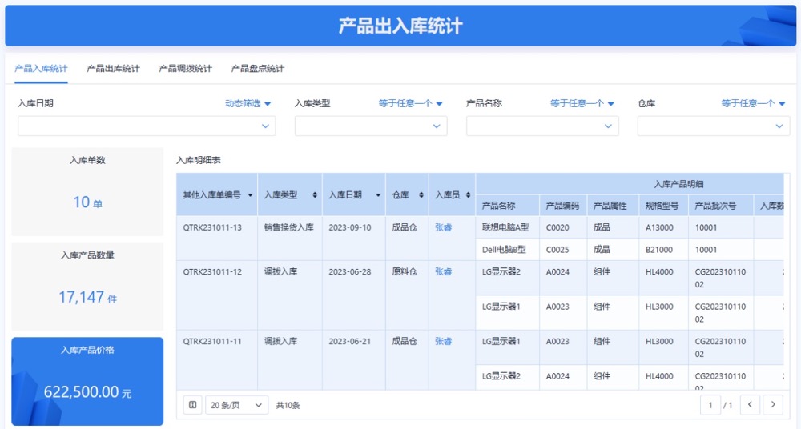The height and width of the screenshot is (429, 801).
Task: Open the 入库类型 filter dropdown field
Action: [x=370, y=126]
